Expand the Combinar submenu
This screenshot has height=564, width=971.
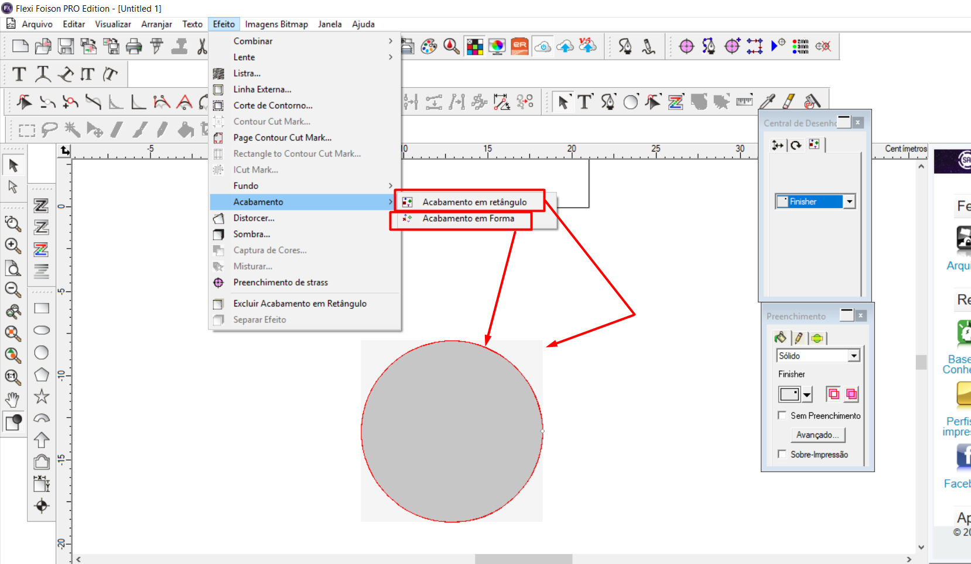point(305,41)
